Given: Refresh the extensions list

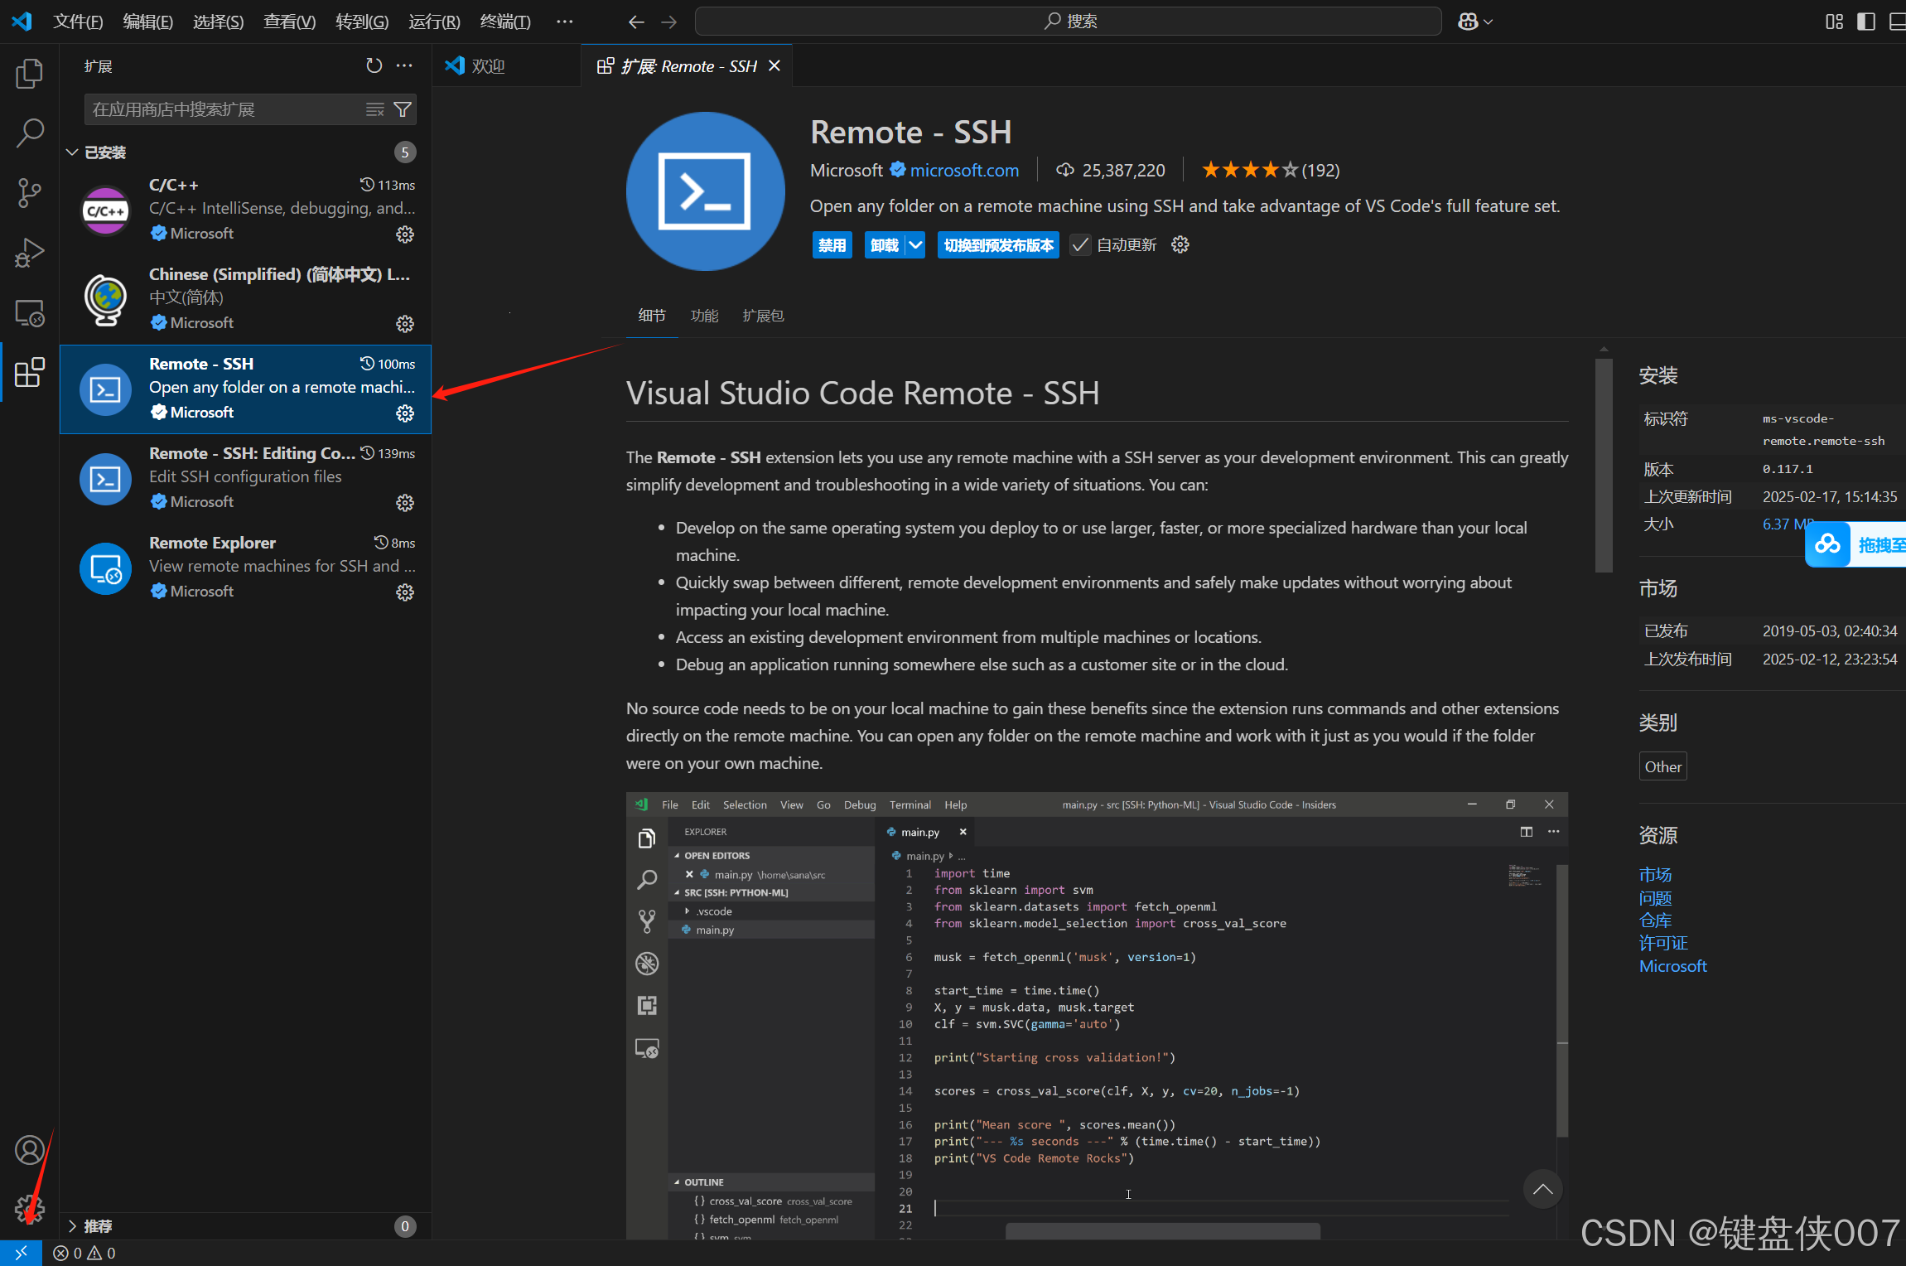Looking at the screenshot, I should (x=374, y=65).
